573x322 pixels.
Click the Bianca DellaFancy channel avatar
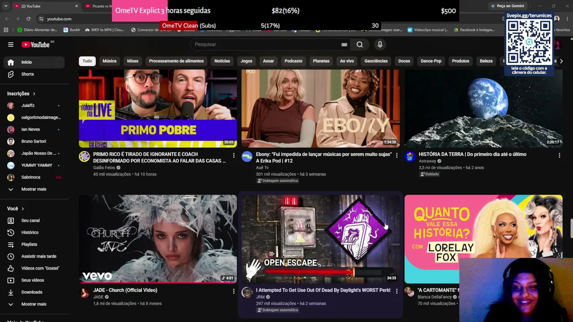click(x=410, y=292)
